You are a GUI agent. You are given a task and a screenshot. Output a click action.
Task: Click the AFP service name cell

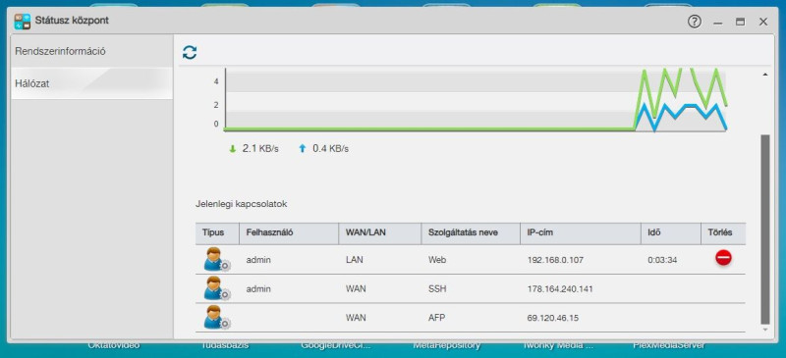436,319
